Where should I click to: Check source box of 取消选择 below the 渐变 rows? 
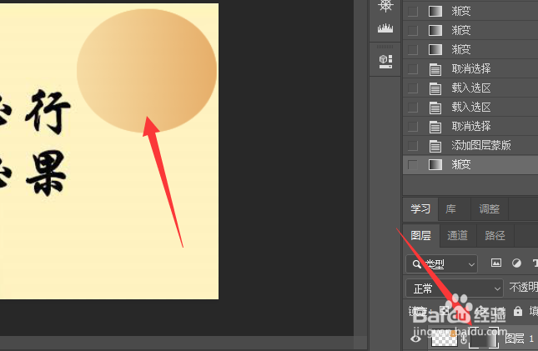[x=412, y=69]
